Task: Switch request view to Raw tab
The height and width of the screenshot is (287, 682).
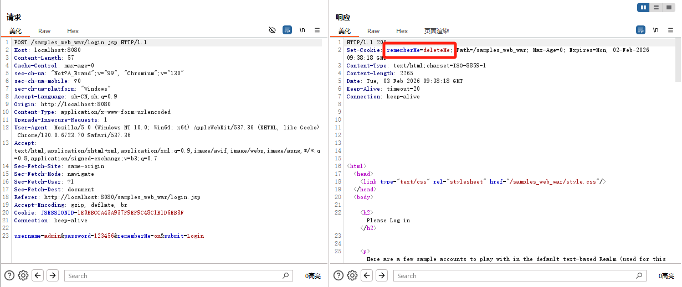Action: point(44,31)
